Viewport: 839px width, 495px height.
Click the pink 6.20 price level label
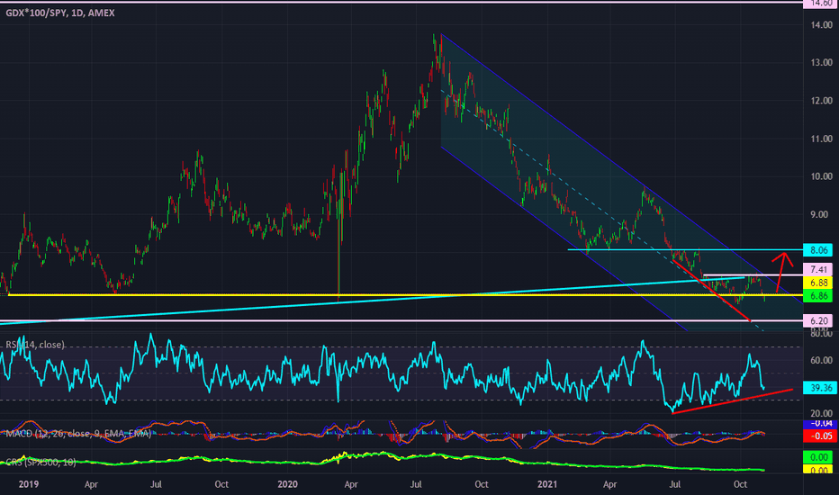pyautogui.click(x=818, y=320)
